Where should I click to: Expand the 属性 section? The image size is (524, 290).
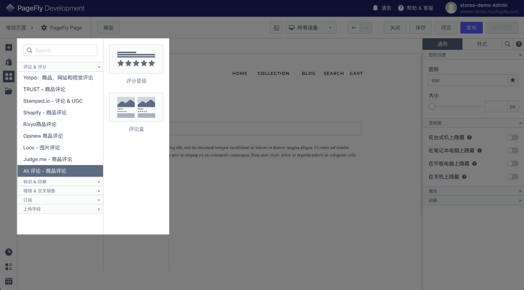pos(473,191)
